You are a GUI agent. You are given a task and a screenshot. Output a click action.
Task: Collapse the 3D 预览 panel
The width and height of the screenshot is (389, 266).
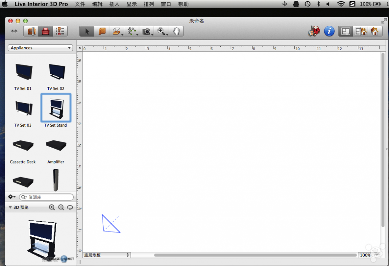coord(10,208)
